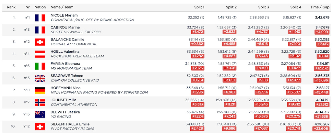Click the +13.696 final gap badge
The height and width of the screenshot is (133, 332).
click(322, 80)
